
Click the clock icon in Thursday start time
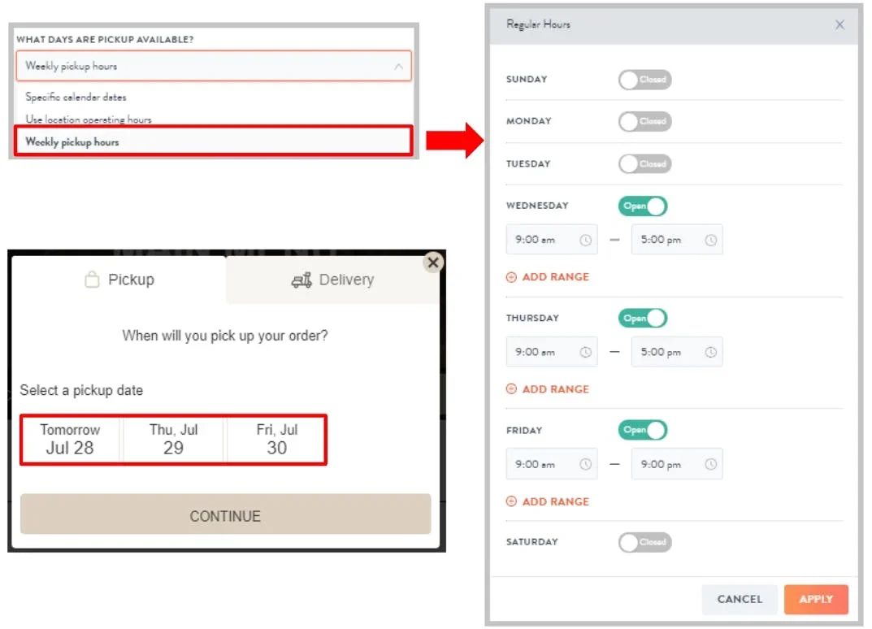[x=585, y=352]
